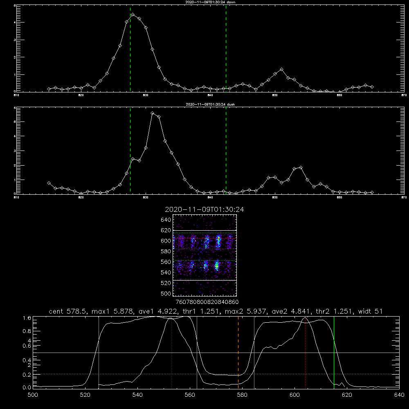409x409 pixels.
Task: Select the left green dashed line in dusk plot
Action: click(130, 151)
